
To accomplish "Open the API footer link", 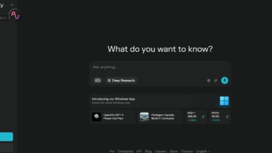I will click(139, 151).
